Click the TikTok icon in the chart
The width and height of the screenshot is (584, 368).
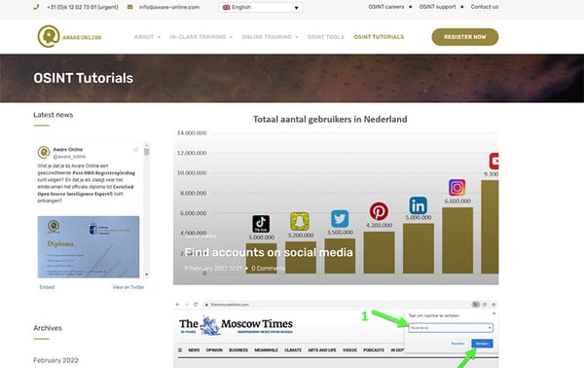tap(261, 224)
